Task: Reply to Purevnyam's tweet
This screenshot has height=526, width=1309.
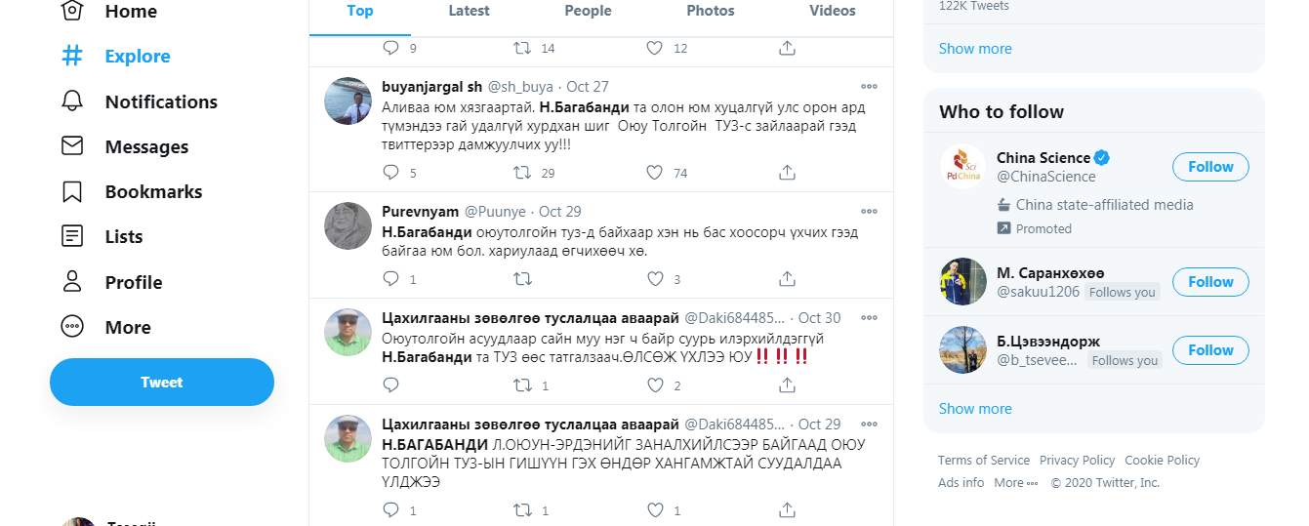Action: (x=391, y=279)
